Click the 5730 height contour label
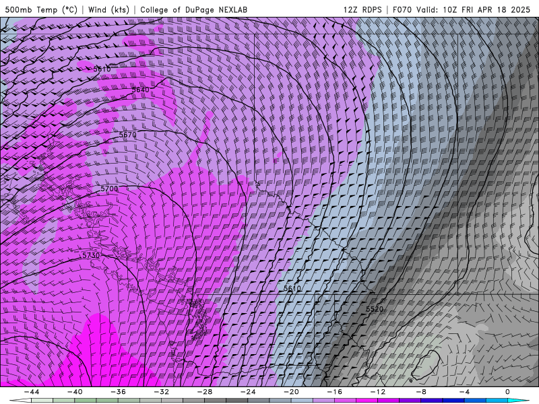The height and width of the screenshot is (404, 539). tap(91, 255)
